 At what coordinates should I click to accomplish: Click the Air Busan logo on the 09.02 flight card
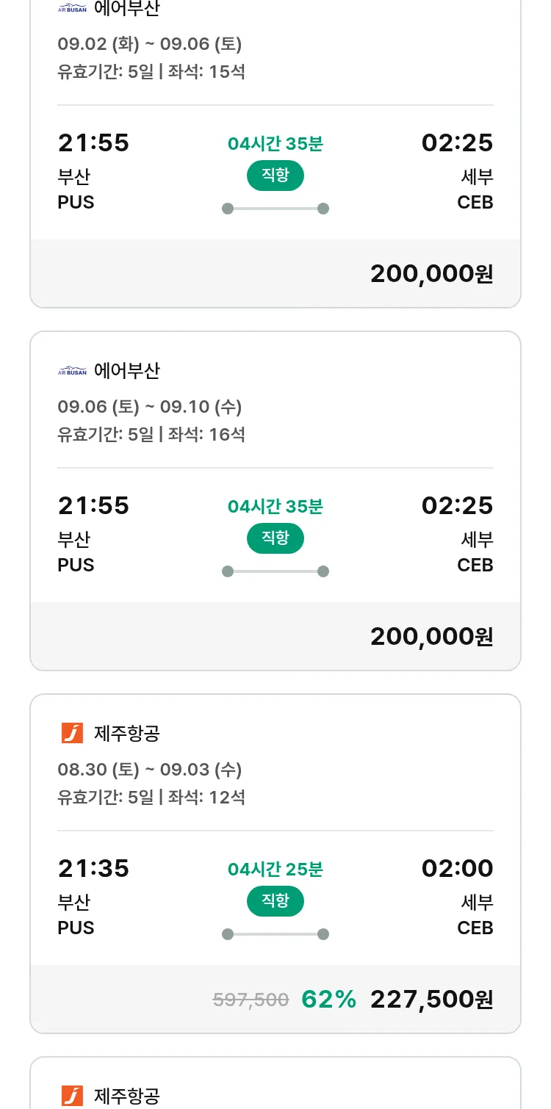click(x=72, y=9)
